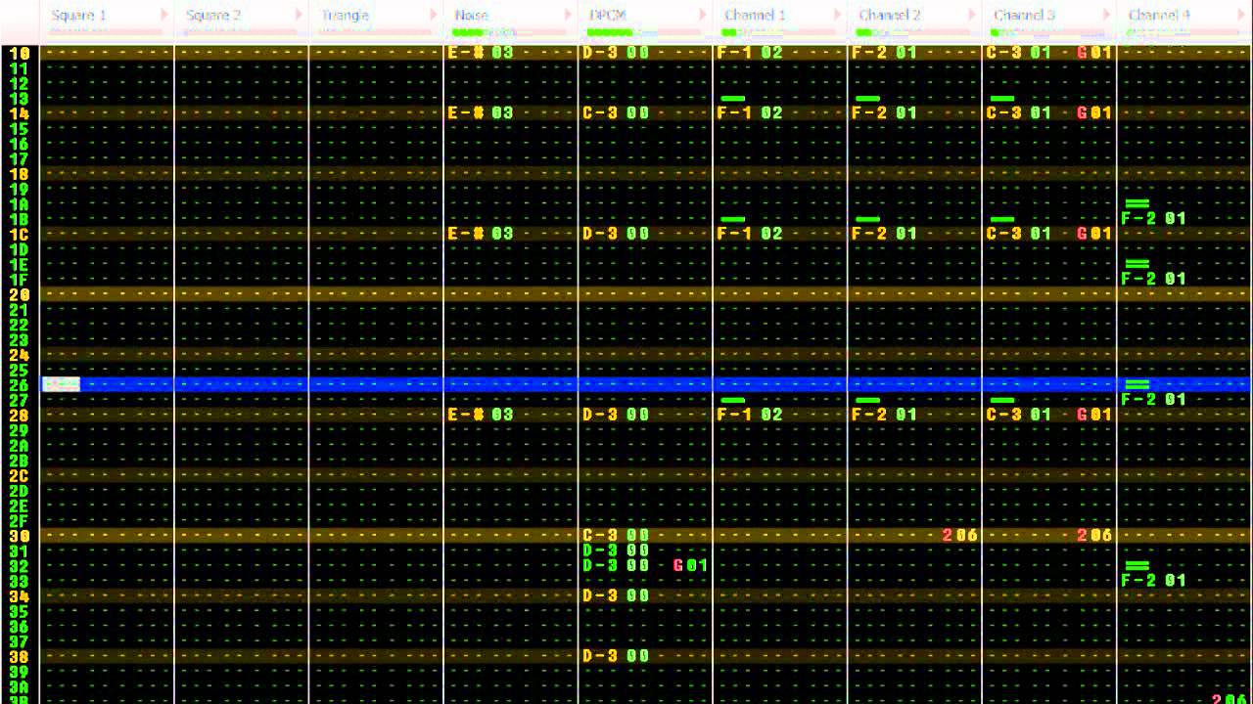
Task: Click the Channel 4 header label
Action: (1159, 16)
